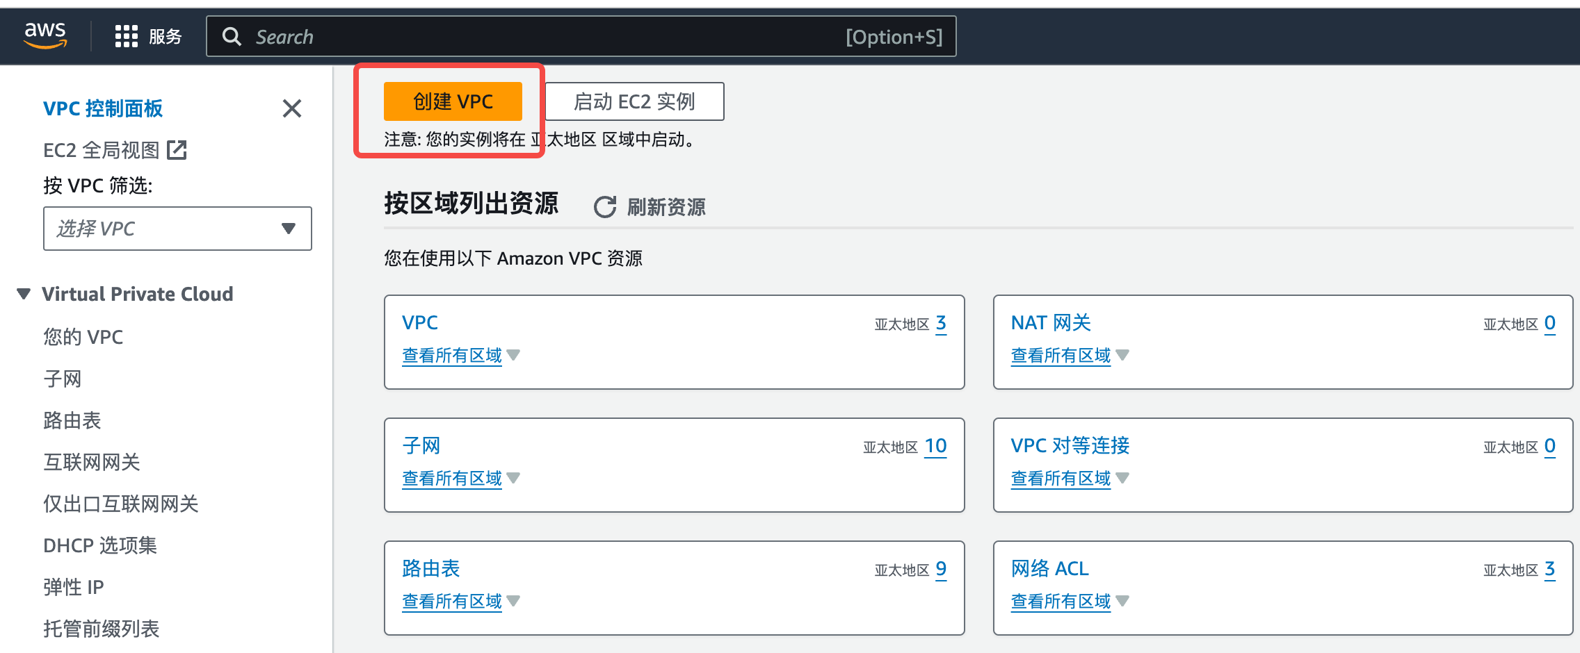This screenshot has height=653, width=1580.
Task: Select 弹性 IP in sidebar
Action: click(74, 587)
